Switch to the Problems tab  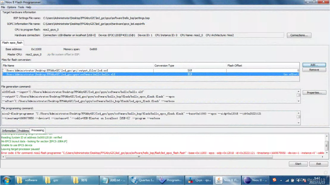pyautogui.click(x=24, y=131)
